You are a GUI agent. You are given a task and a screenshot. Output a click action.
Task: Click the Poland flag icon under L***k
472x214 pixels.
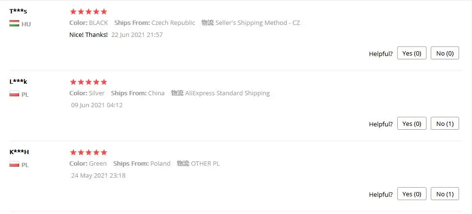point(14,94)
